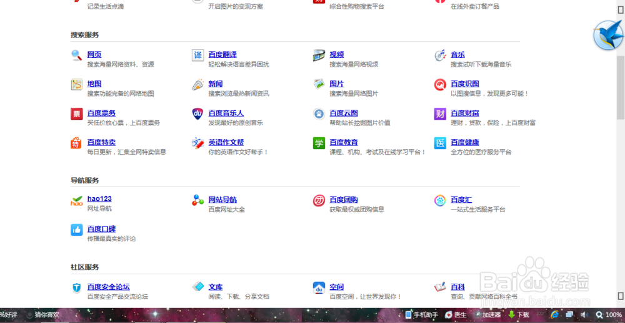Open the 视频 link
This screenshot has width=625, height=323.
click(x=336, y=54)
